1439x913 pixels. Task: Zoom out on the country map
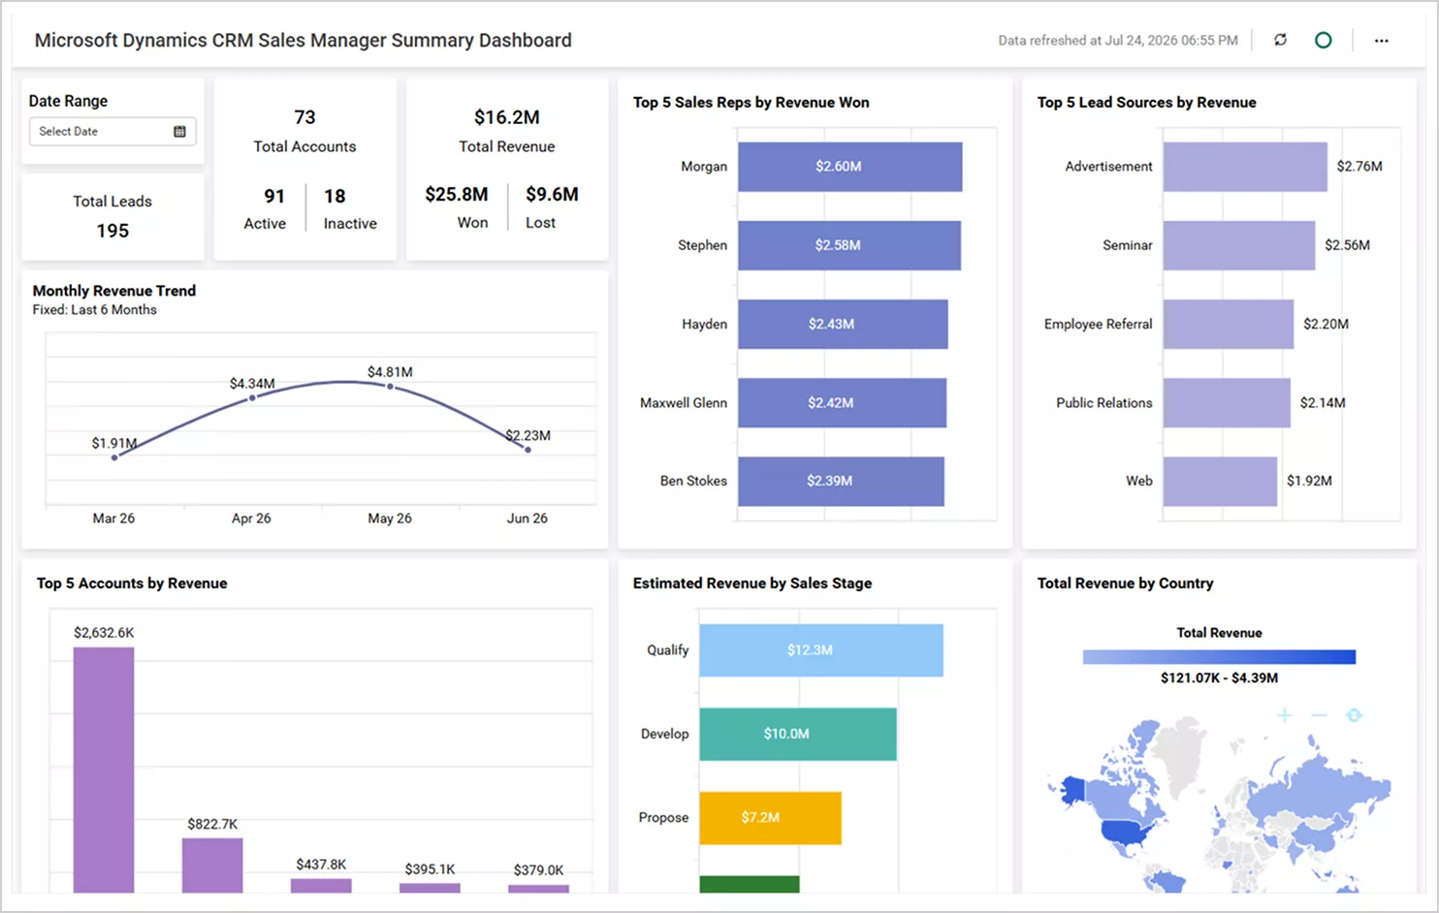[x=1319, y=715]
